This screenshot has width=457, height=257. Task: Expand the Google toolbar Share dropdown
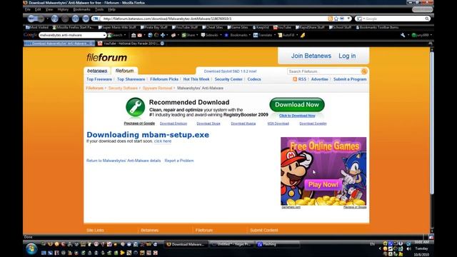pyautogui.click(x=197, y=35)
